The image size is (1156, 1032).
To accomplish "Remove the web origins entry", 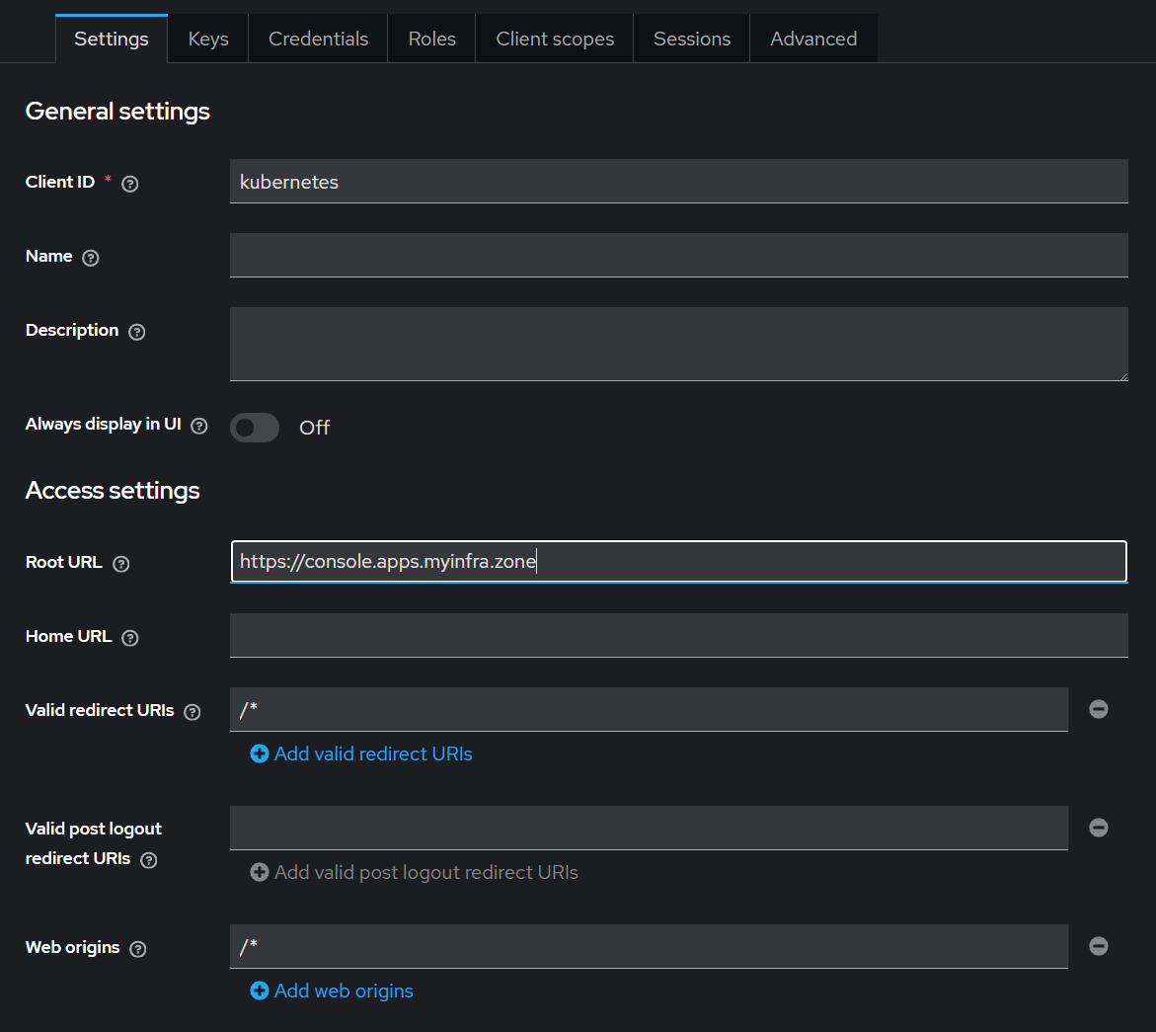I will point(1098,946).
